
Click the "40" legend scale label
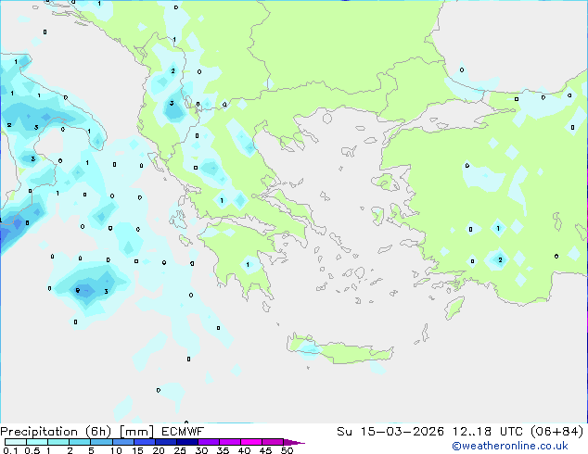tap(244, 450)
